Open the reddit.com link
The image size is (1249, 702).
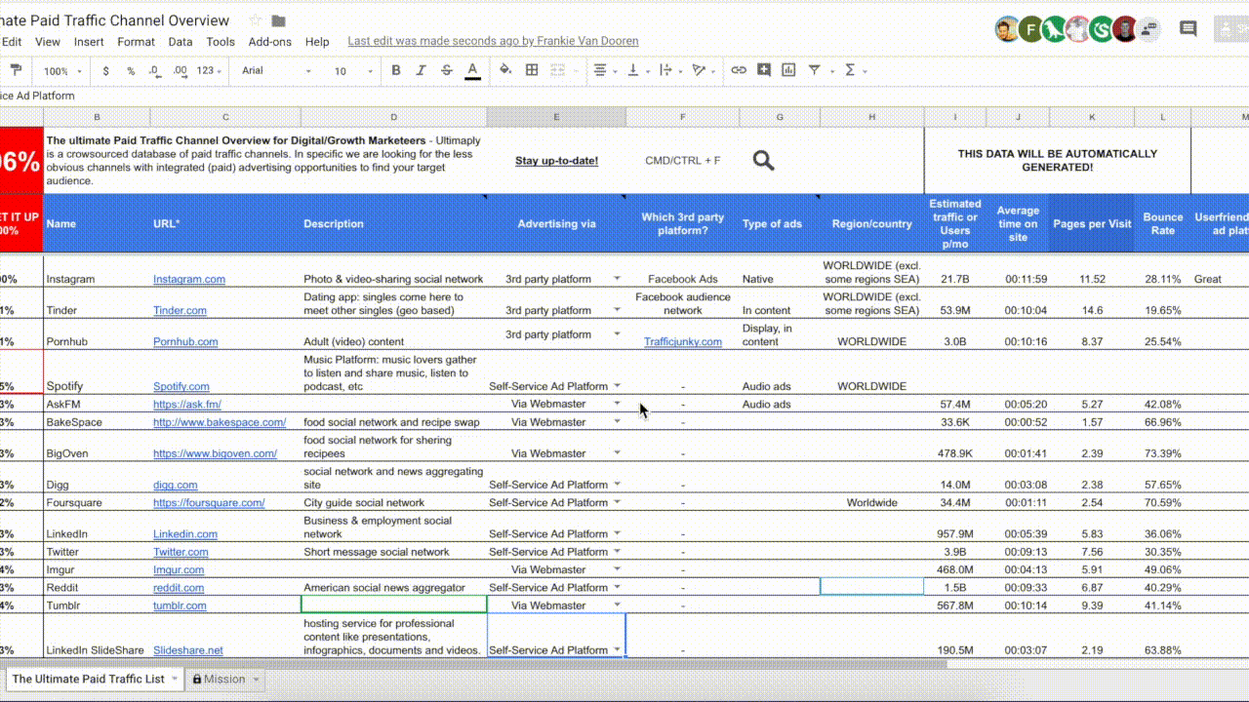[179, 588]
